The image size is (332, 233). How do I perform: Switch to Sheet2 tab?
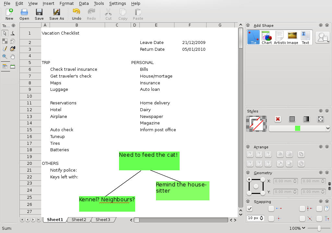(79, 220)
